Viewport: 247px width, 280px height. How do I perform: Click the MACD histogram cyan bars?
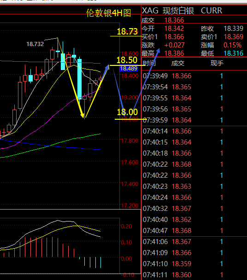coord(93,262)
